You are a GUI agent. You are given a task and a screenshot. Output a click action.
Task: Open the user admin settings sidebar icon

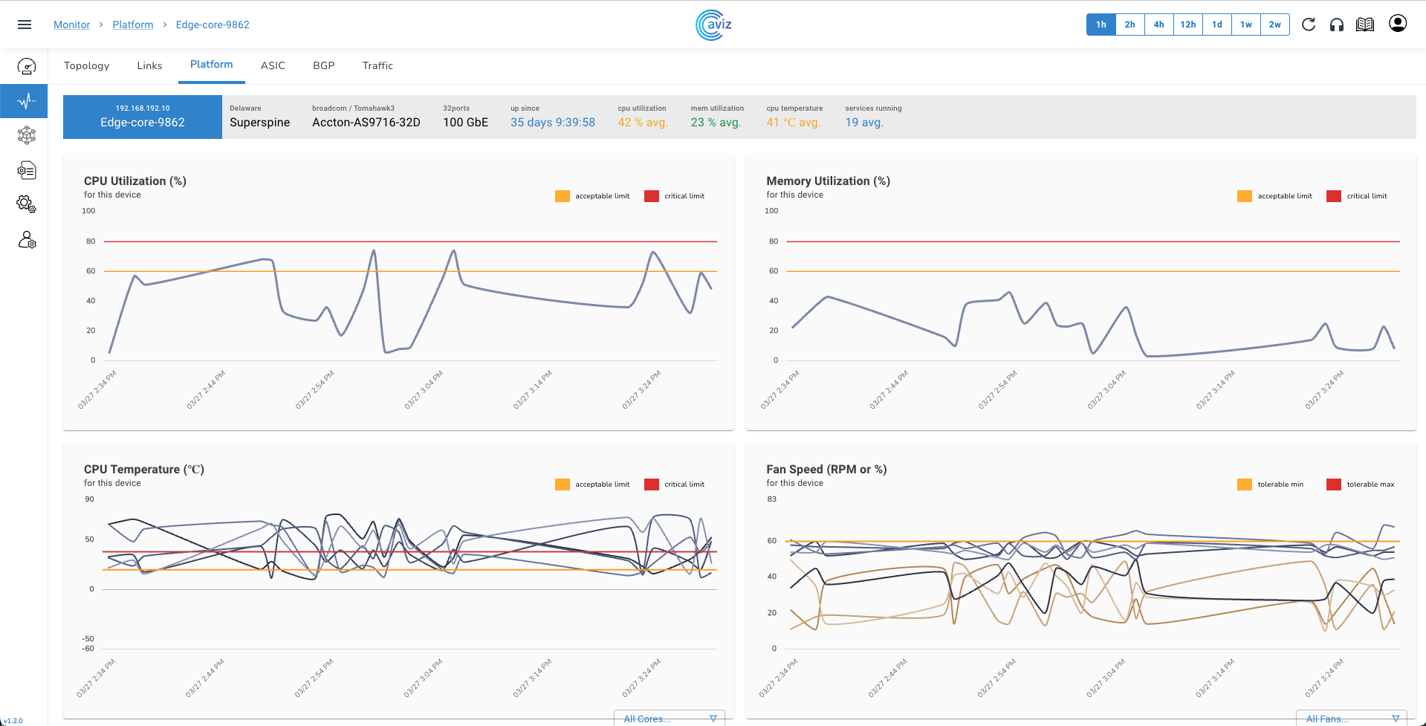(27, 240)
